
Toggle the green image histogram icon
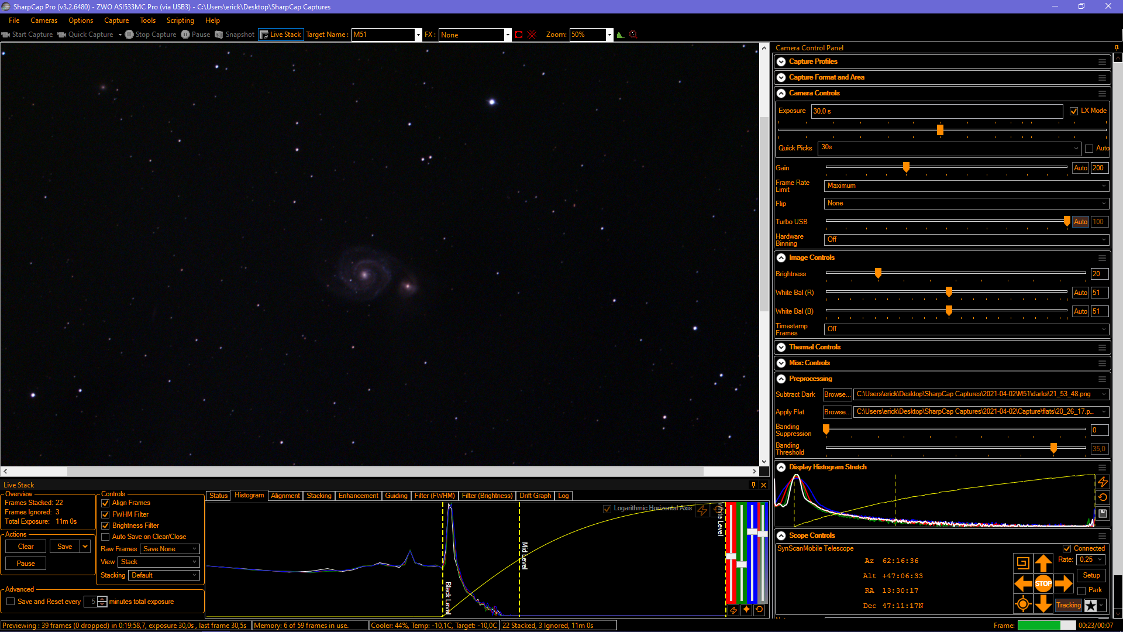(x=621, y=35)
